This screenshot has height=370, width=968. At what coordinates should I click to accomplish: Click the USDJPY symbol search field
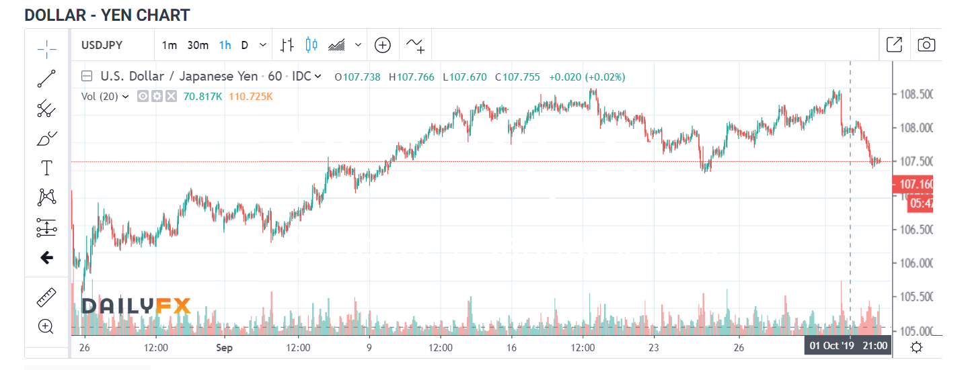pyautogui.click(x=112, y=45)
